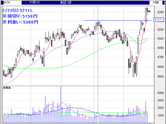Click the red arrow marker beside latest candle
166x124 pixels.
pyautogui.click(x=149, y=11)
